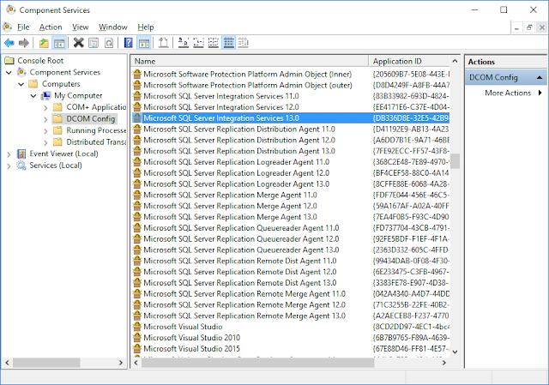Click the Refresh toolbar icon

point(109,43)
